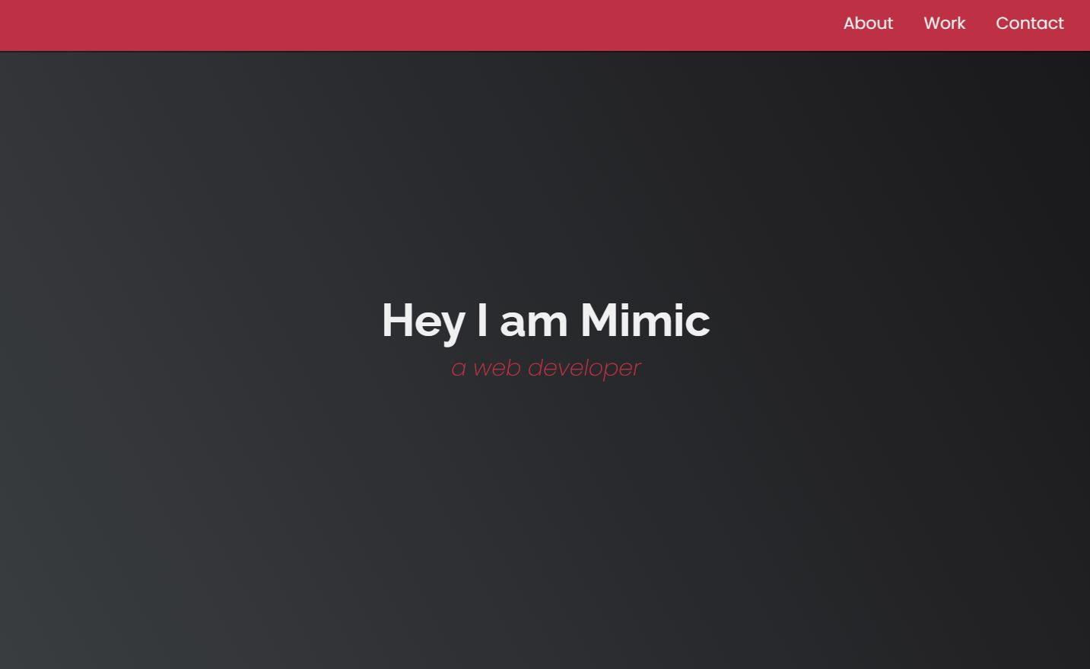Select the word developer in the subtitle

(x=584, y=368)
